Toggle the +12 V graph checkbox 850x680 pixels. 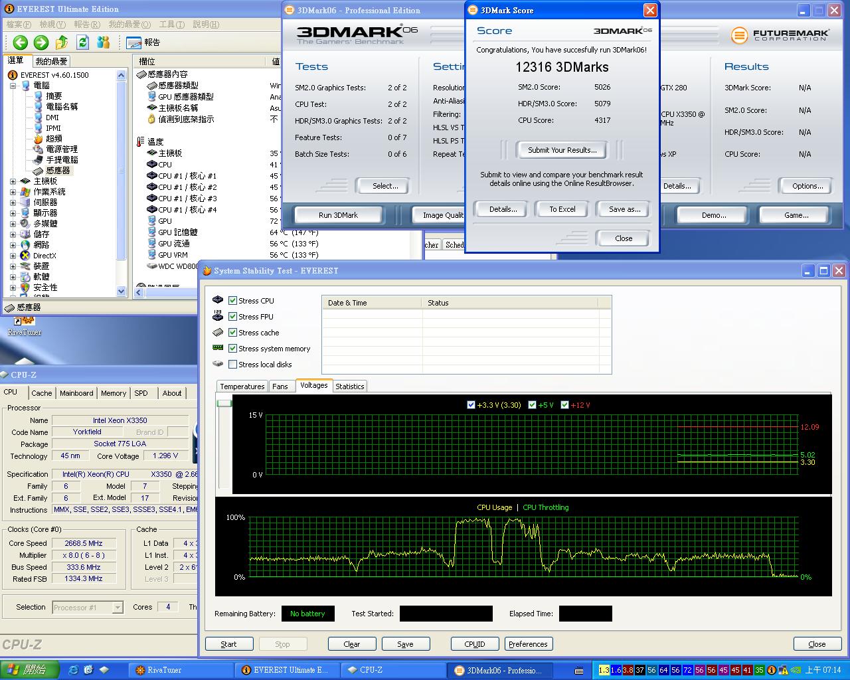(x=565, y=404)
